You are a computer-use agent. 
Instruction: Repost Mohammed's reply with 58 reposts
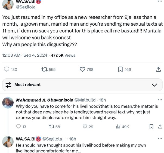coord(51,127)
